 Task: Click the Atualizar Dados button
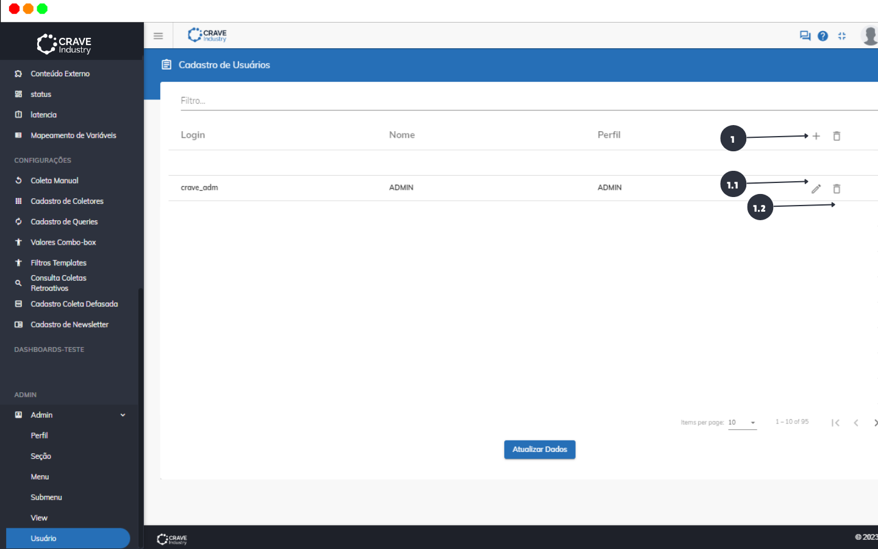(x=540, y=450)
